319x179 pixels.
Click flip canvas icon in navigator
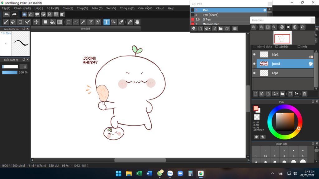pos(302,27)
